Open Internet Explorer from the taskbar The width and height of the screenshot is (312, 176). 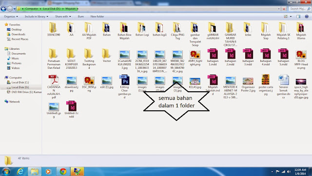[x=20, y=171]
